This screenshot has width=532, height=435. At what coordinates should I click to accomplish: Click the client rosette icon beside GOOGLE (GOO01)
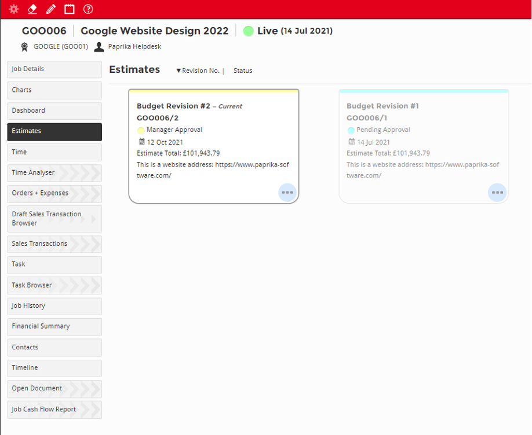click(x=24, y=47)
